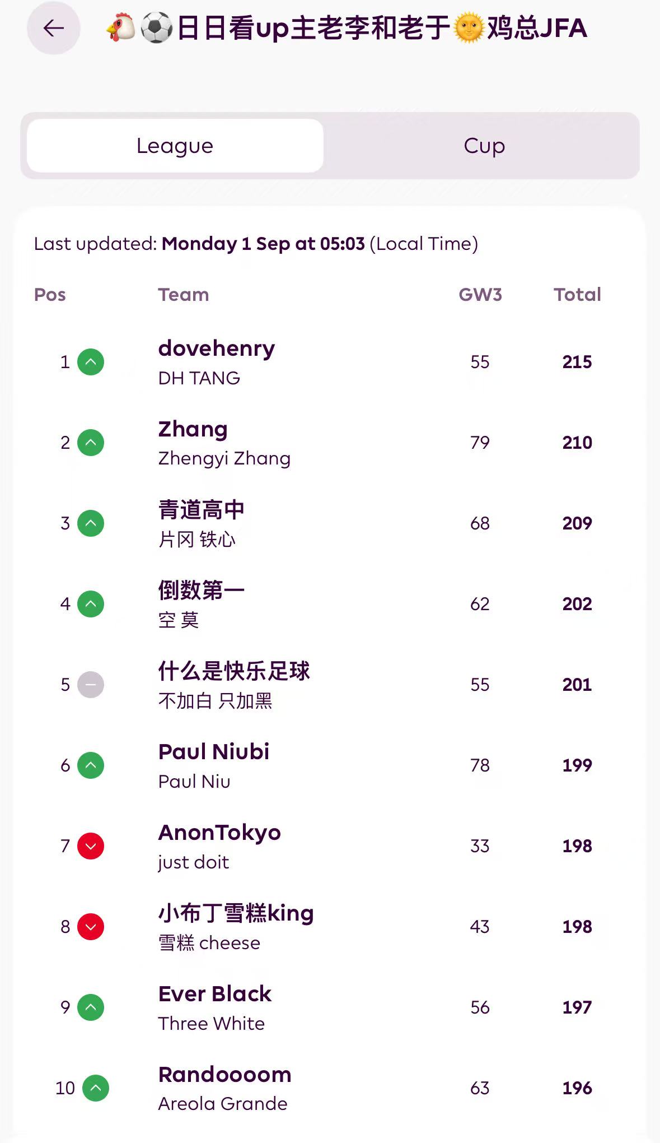Click green rank-up icon for Zhang
This screenshot has height=1143, width=660.
(x=91, y=443)
